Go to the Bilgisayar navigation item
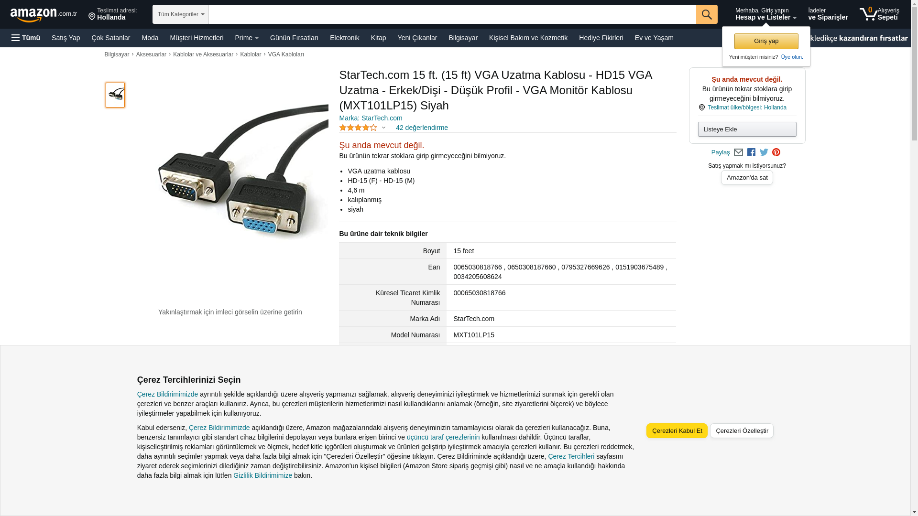This screenshot has width=918, height=516. pyautogui.click(x=463, y=38)
